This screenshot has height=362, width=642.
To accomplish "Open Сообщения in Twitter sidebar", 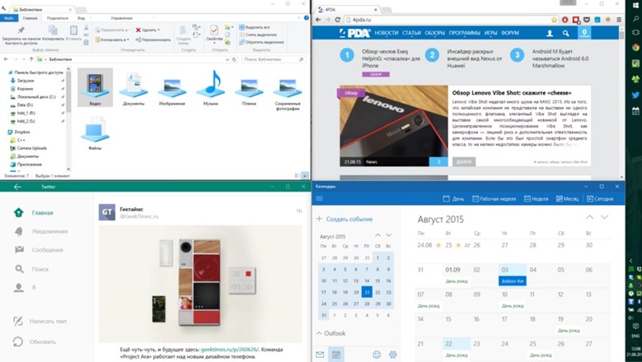I will 39,249.
